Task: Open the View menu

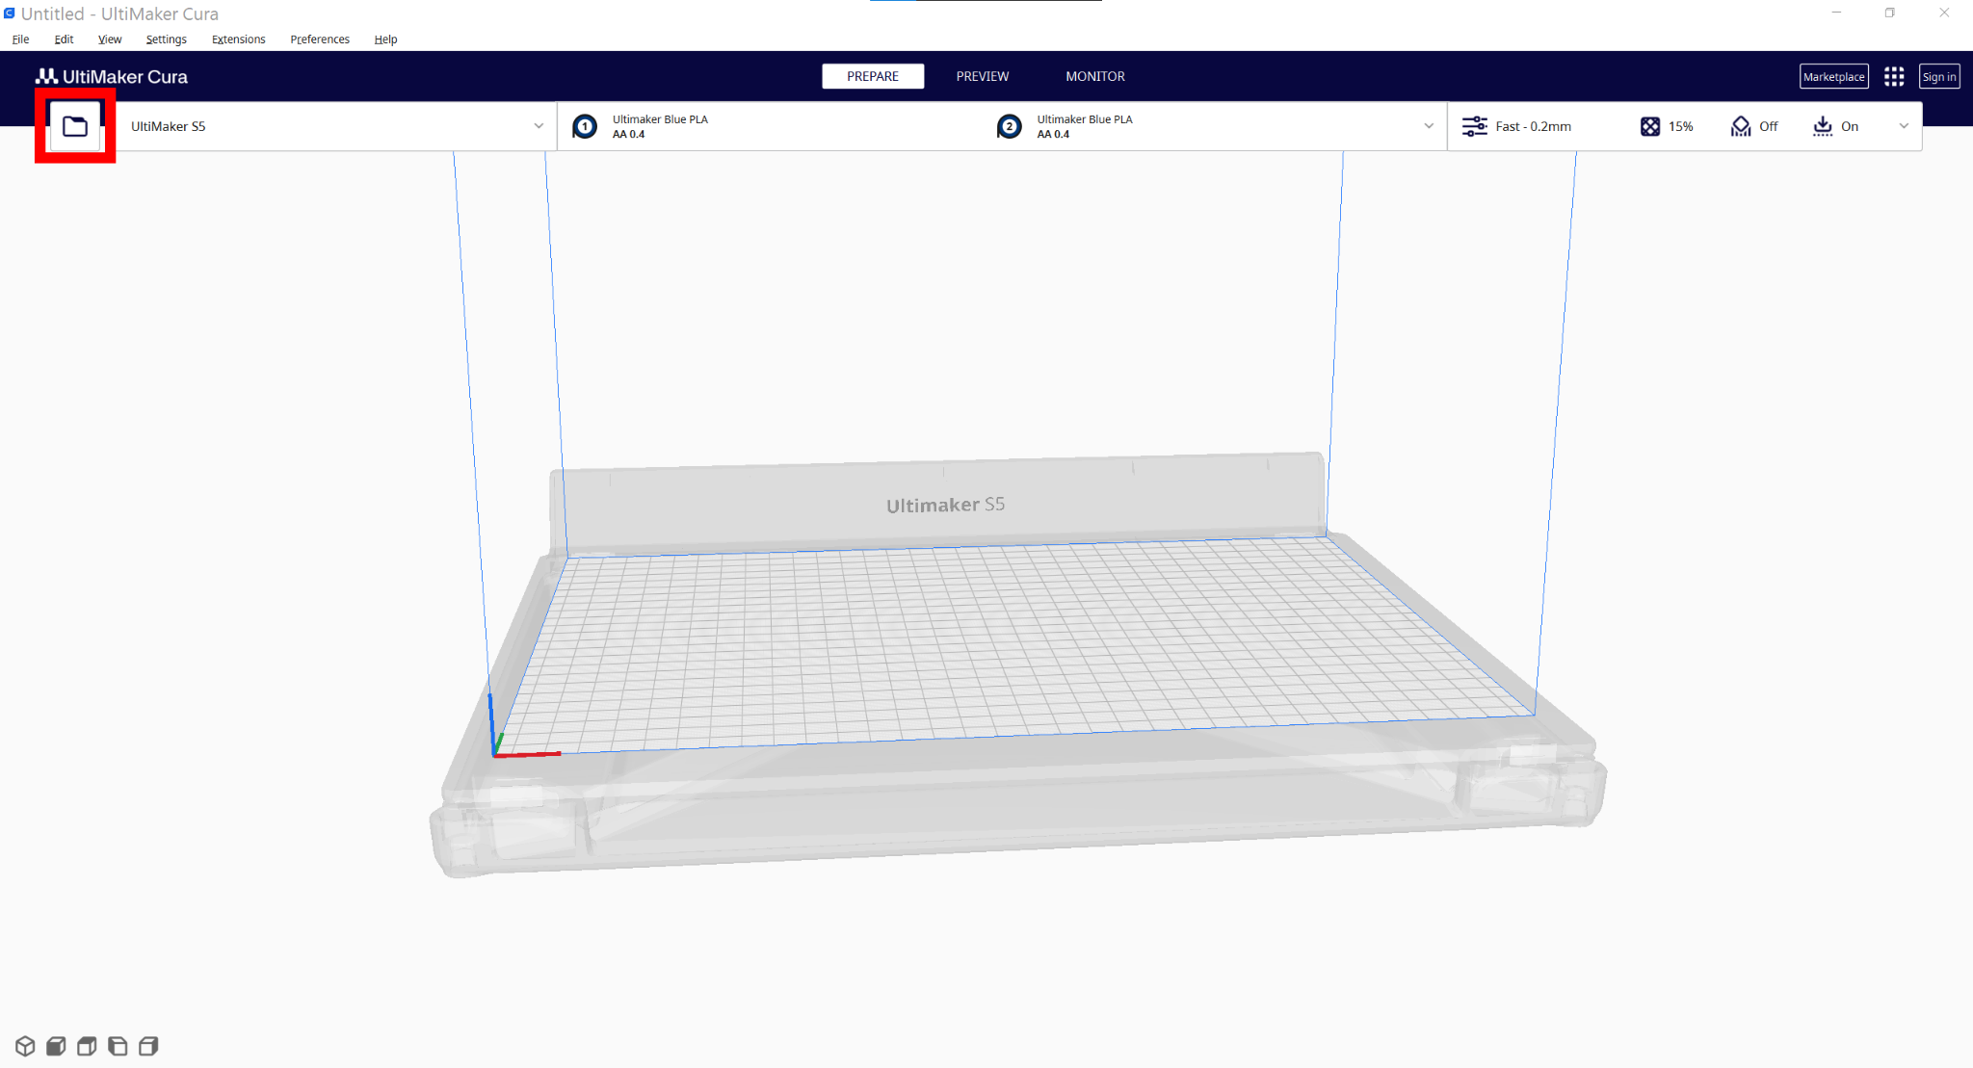Action: (x=110, y=39)
